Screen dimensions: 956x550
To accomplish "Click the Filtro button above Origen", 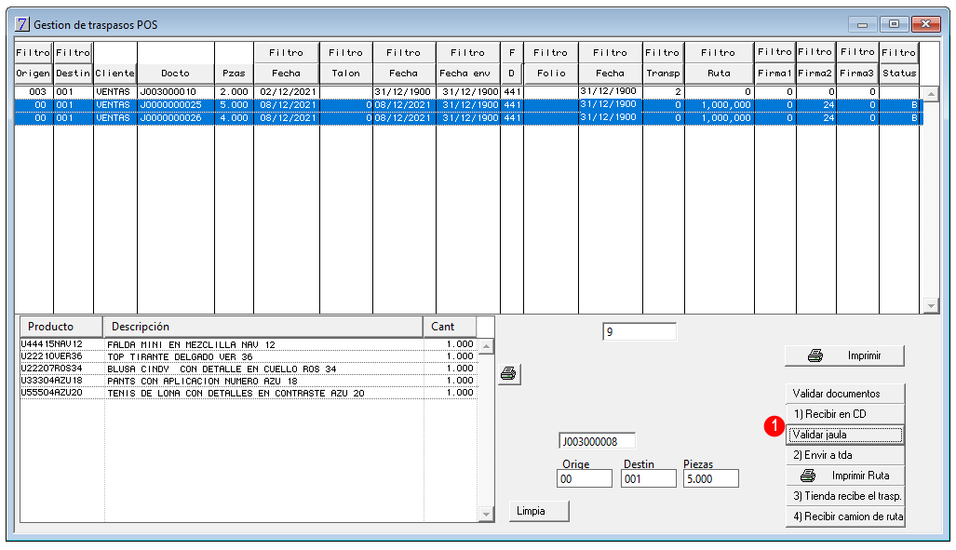I will point(34,52).
